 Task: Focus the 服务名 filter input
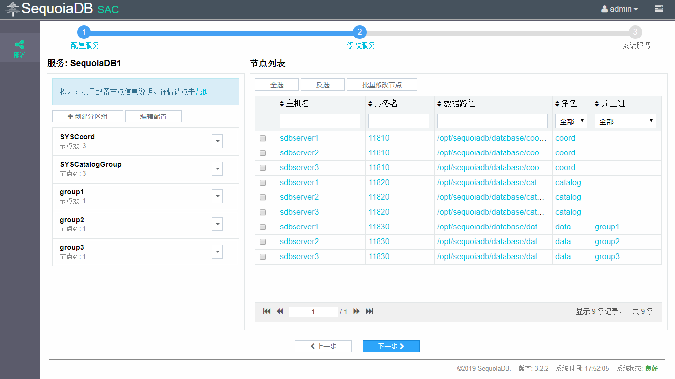point(399,121)
